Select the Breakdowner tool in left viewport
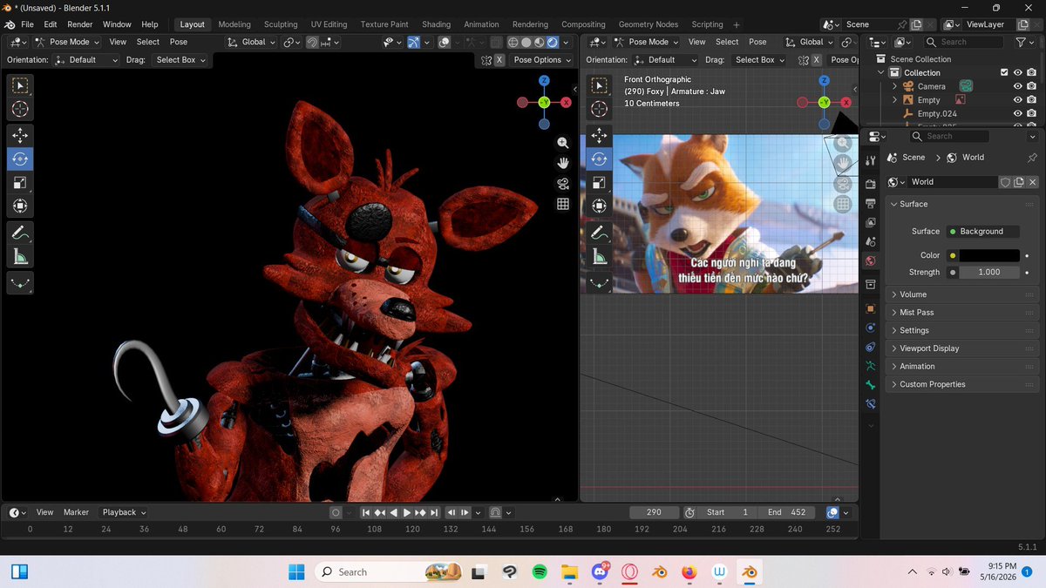The height and width of the screenshot is (588, 1046). (20, 282)
